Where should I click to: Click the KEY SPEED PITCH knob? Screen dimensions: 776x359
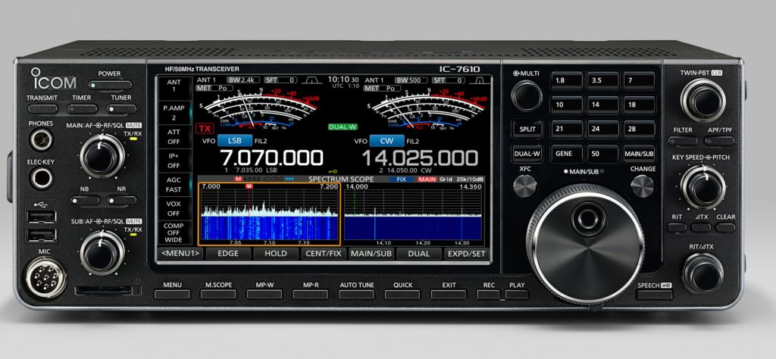tap(702, 187)
